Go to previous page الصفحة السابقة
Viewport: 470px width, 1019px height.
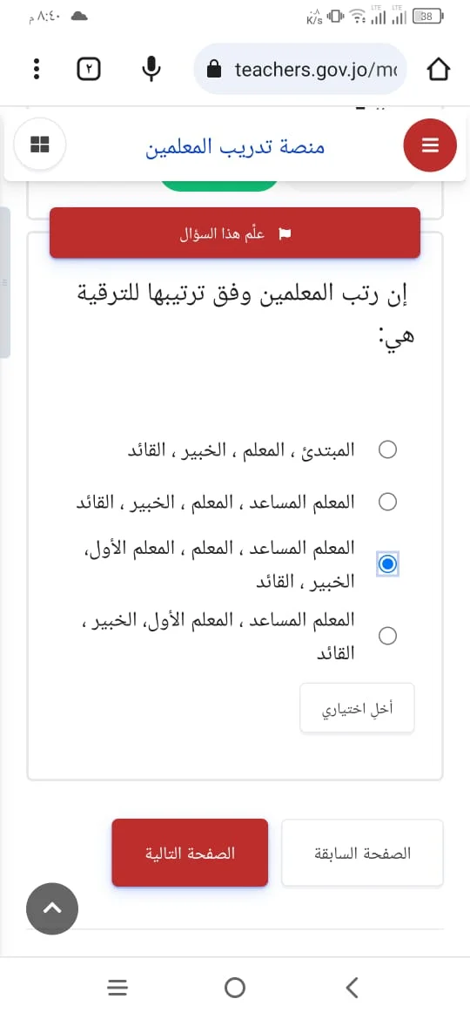[362, 853]
